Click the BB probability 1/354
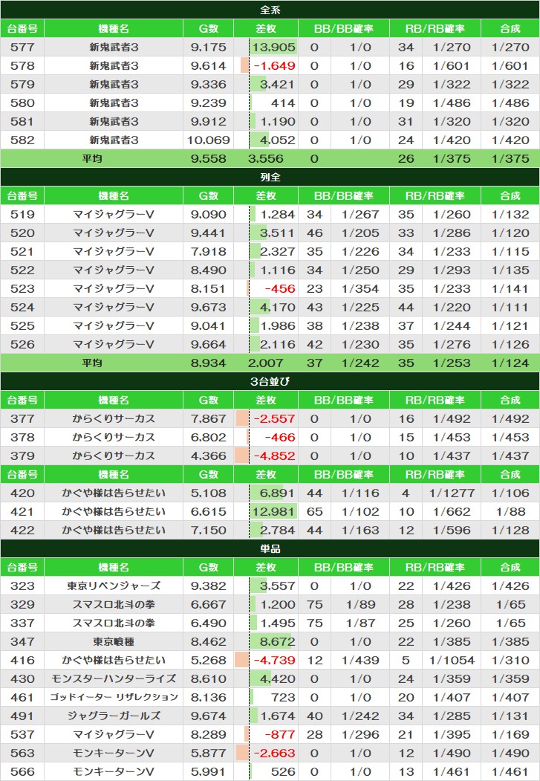This screenshot has width=540, height=781. (360, 289)
